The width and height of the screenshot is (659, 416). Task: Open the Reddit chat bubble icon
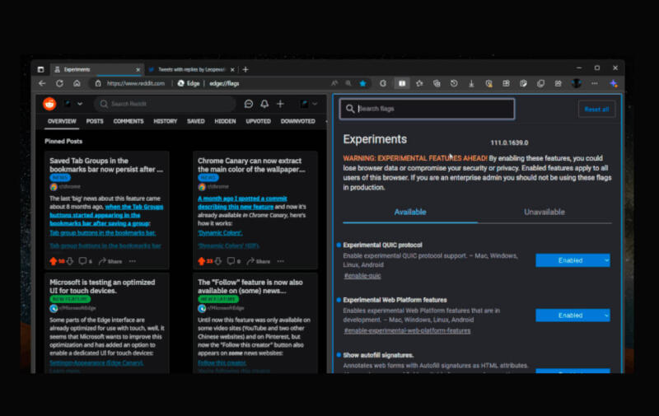249,103
